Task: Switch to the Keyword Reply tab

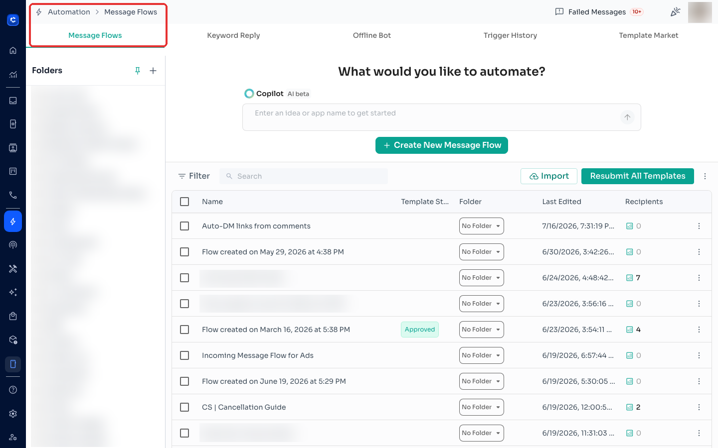Action: point(233,35)
